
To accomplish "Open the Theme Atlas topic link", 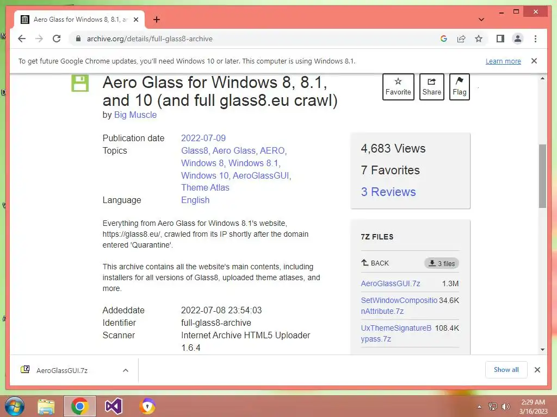I will click(205, 187).
